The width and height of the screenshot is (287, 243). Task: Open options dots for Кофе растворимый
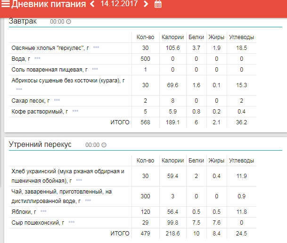[x=75, y=111]
